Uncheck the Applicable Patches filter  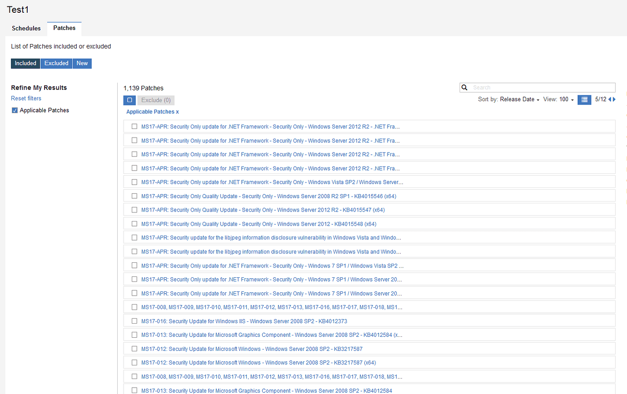[x=14, y=110]
